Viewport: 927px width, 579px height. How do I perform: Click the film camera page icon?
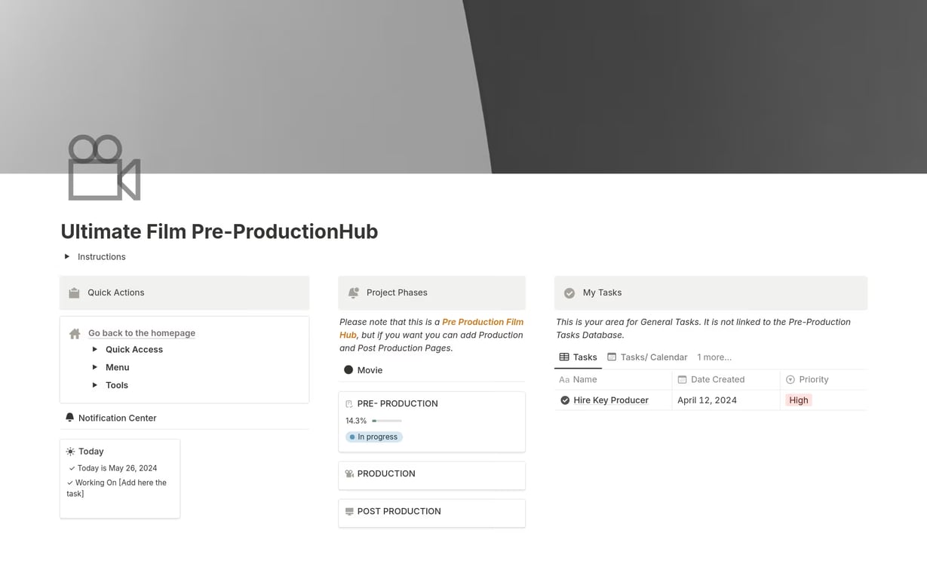click(104, 167)
